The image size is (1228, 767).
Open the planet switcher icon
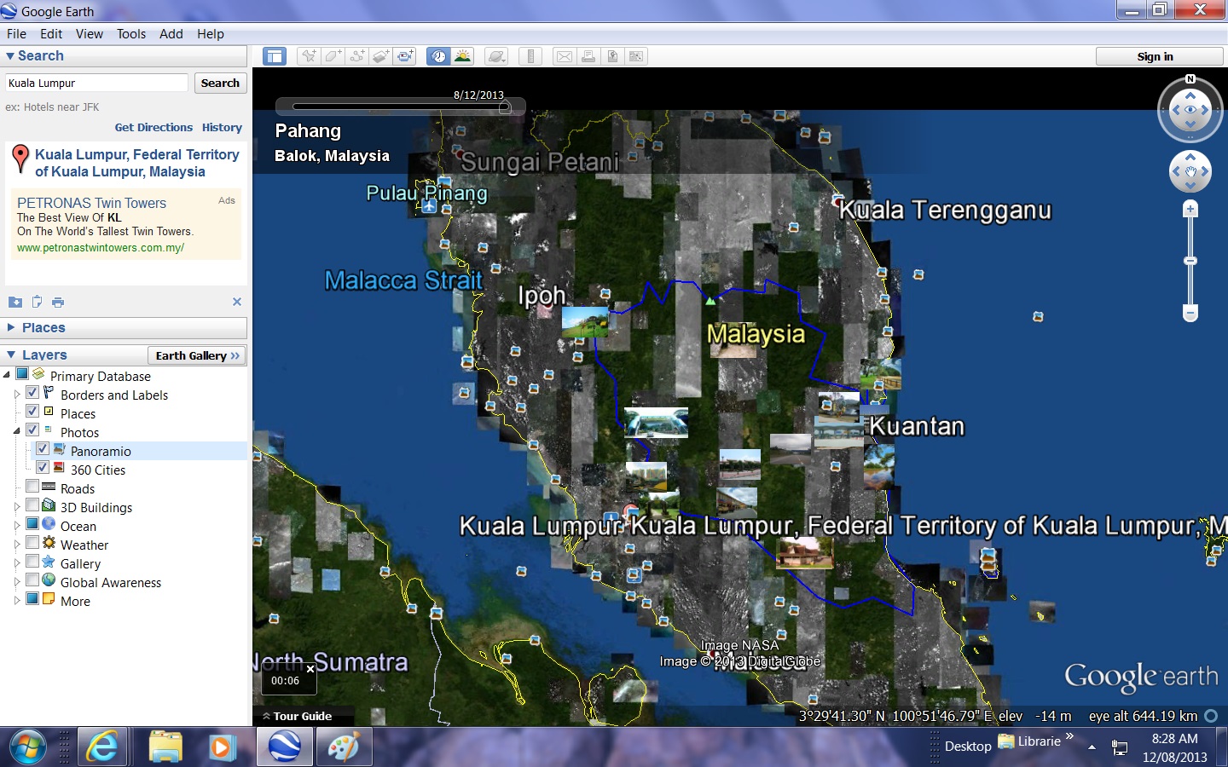[x=496, y=56]
